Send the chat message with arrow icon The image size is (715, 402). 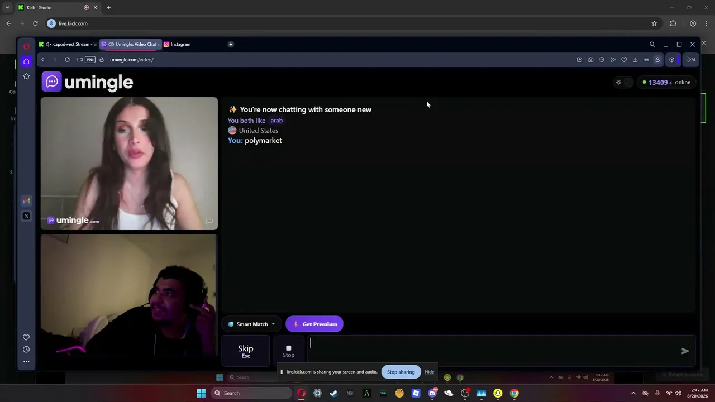(x=685, y=351)
